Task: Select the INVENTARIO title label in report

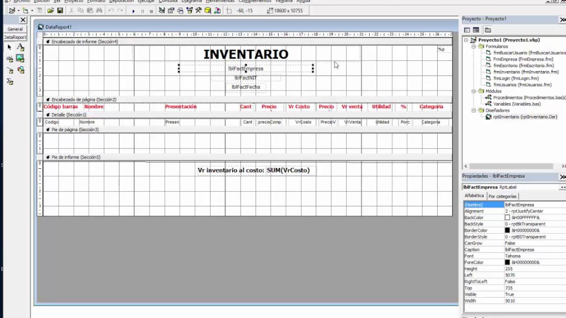Action: click(246, 54)
